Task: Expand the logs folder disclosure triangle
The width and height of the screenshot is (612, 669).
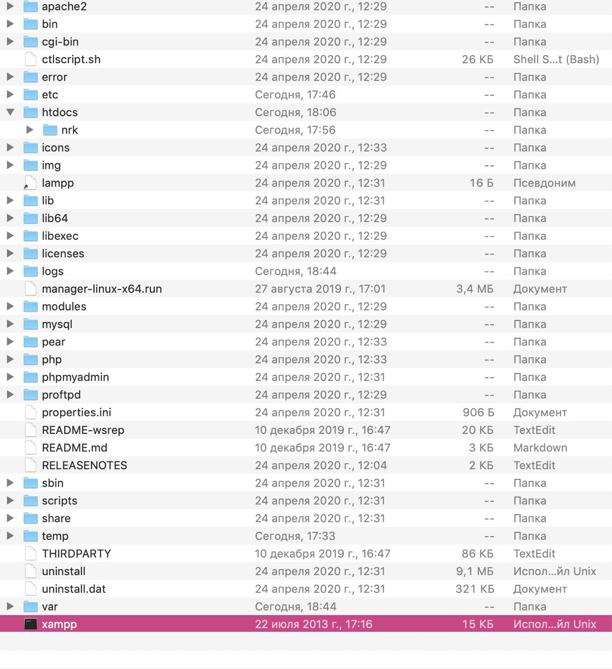Action: coord(10,271)
